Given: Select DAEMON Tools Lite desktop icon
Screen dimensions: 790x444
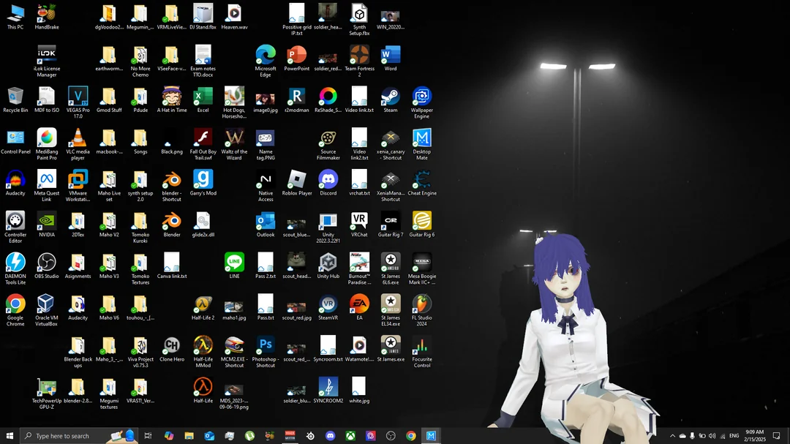Looking at the screenshot, I should point(15,268).
